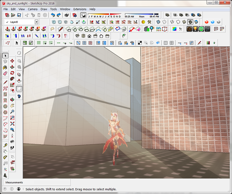The image size is (232, 194).
Task: Click the geo-location status bar icon
Action: coord(5,189)
